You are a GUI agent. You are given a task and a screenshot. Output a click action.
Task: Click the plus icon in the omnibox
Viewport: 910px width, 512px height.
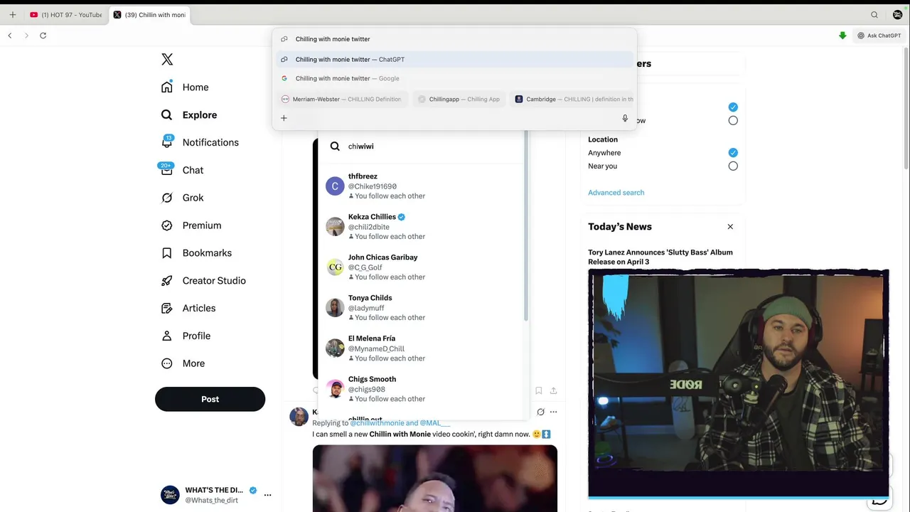[x=284, y=119]
